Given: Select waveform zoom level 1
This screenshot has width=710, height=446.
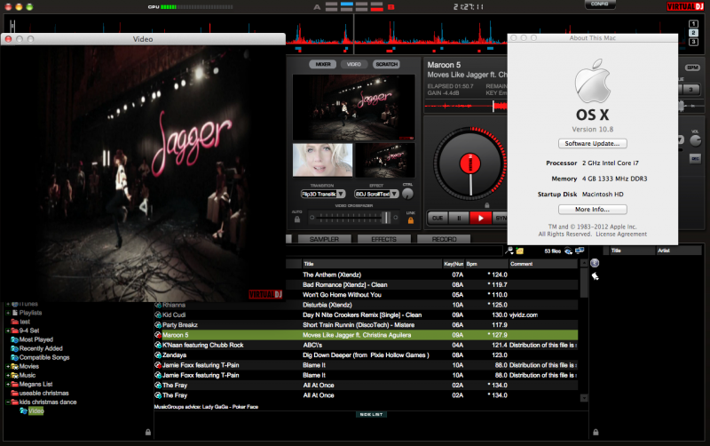Looking at the screenshot, I should [693, 24].
